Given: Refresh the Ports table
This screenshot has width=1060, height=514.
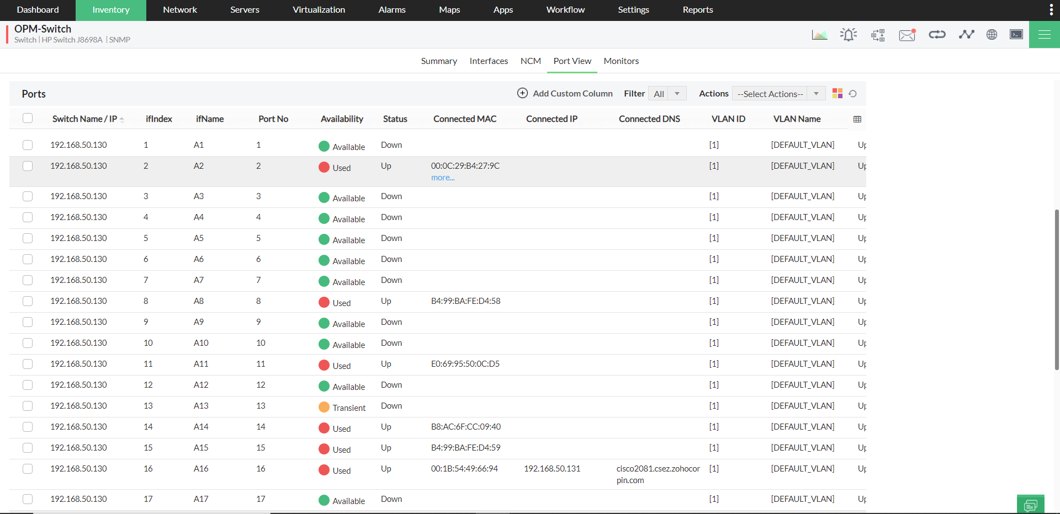Looking at the screenshot, I should click(853, 94).
